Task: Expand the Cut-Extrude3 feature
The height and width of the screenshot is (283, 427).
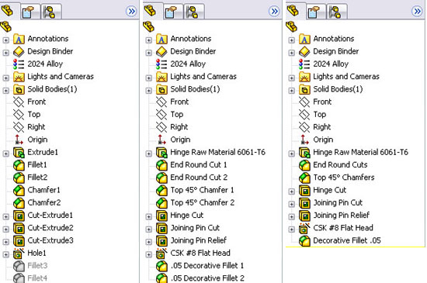Action: point(5,242)
